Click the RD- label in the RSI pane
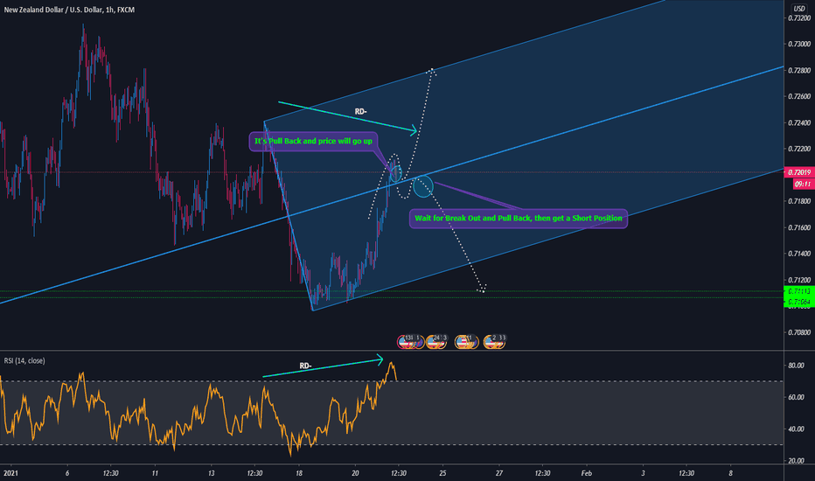The width and height of the screenshot is (815, 481). click(x=306, y=366)
